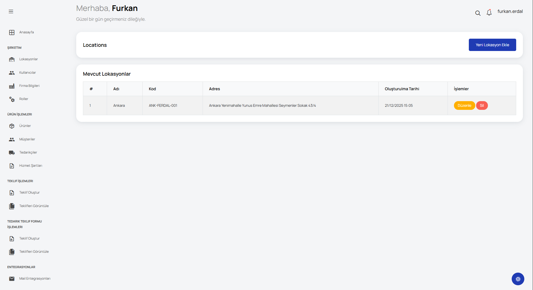Click the Müşteriler people icon
Screen dimensions: 533x290
point(12,140)
